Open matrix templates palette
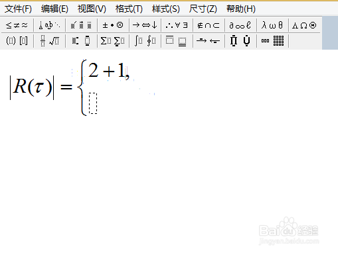Screen dimensions: 338x253 click(272, 41)
